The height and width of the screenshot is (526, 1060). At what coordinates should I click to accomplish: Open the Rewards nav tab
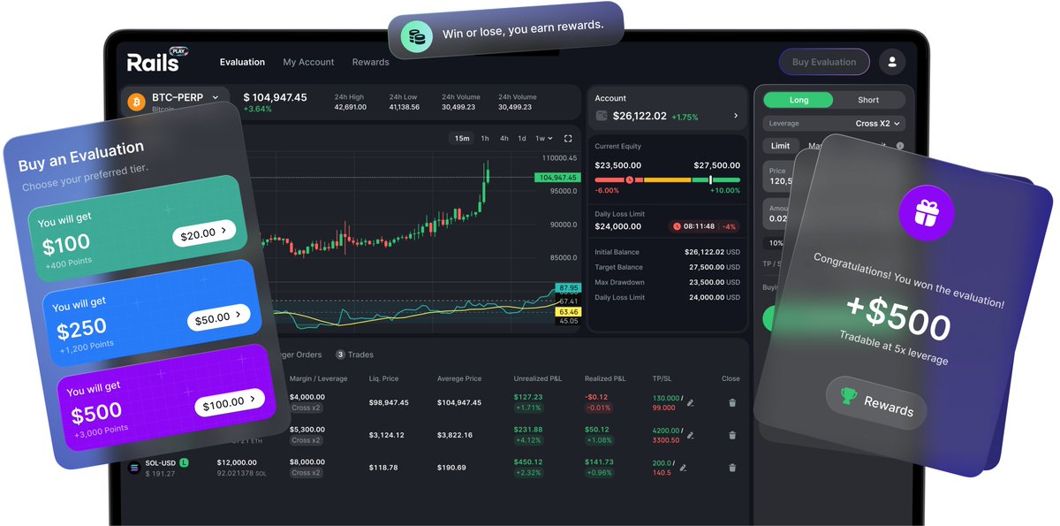point(370,62)
